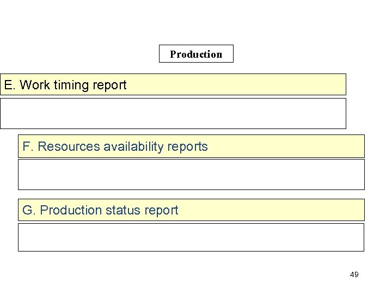Viewport: 392px width, 294px height.
Task: Click the word 'Work' in heading E
Action: point(34,85)
